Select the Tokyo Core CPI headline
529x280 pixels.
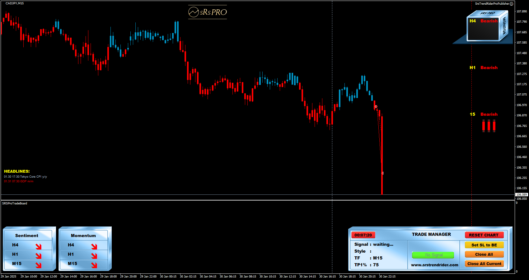pos(26,177)
